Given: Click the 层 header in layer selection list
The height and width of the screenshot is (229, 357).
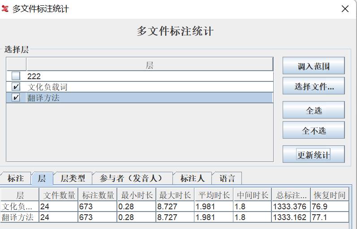Looking at the screenshot, I should tap(149, 65).
